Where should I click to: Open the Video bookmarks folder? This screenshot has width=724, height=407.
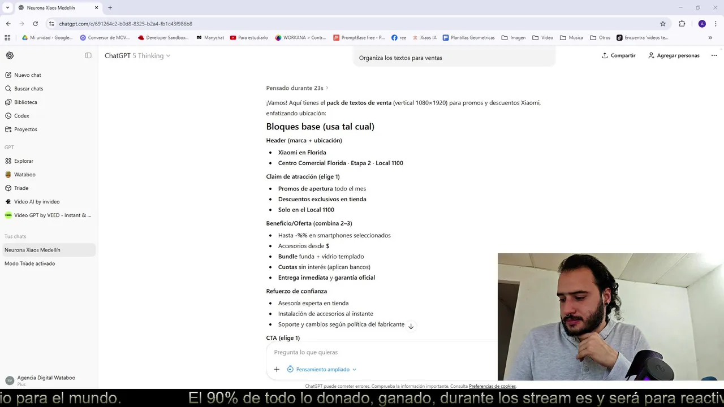click(542, 38)
